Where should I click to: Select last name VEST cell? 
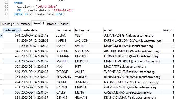pos(89,35)
